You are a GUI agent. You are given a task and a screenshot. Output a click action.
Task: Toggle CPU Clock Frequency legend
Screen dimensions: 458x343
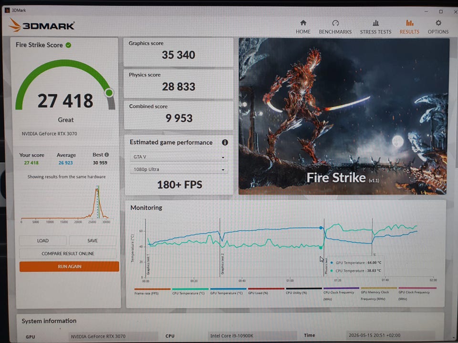pyautogui.click(x=341, y=294)
